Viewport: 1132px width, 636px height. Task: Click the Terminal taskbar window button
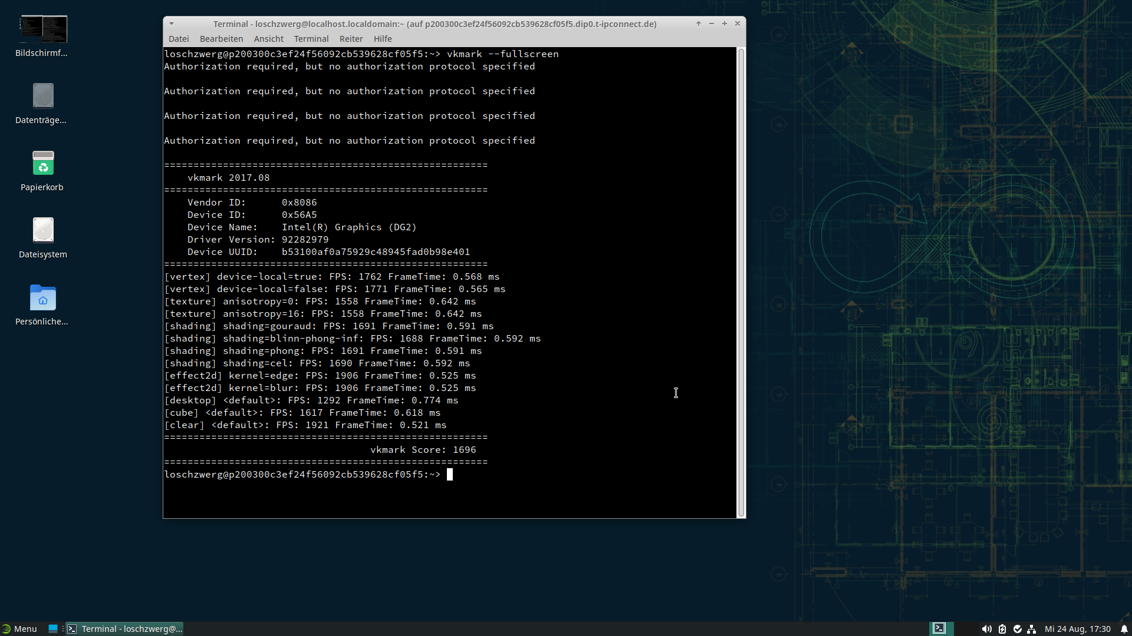click(x=125, y=629)
